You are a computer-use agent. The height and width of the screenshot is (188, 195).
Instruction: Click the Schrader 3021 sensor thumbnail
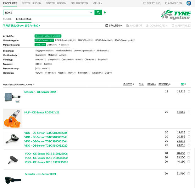coord(13,180)
